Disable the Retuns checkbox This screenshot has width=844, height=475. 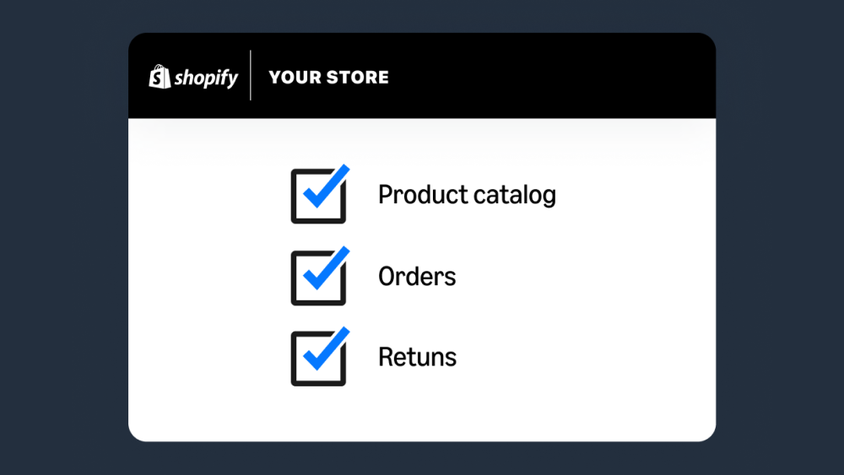pyautogui.click(x=318, y=359)
